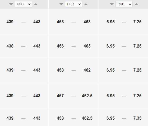Open the USD currency dropdown

coord(24,4)
